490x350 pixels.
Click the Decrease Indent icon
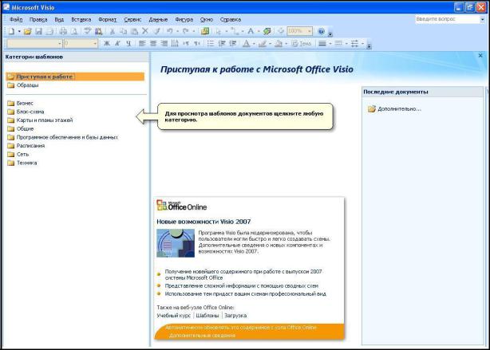pyautogui.click(x=222, y=43)
